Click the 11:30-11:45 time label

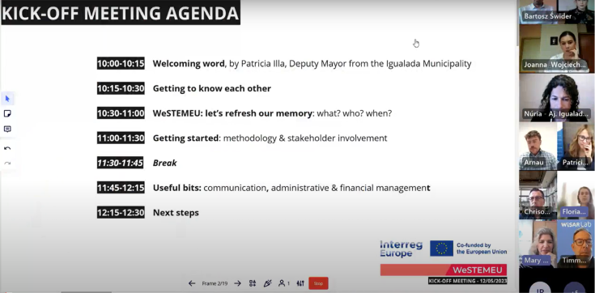[121, 163]
